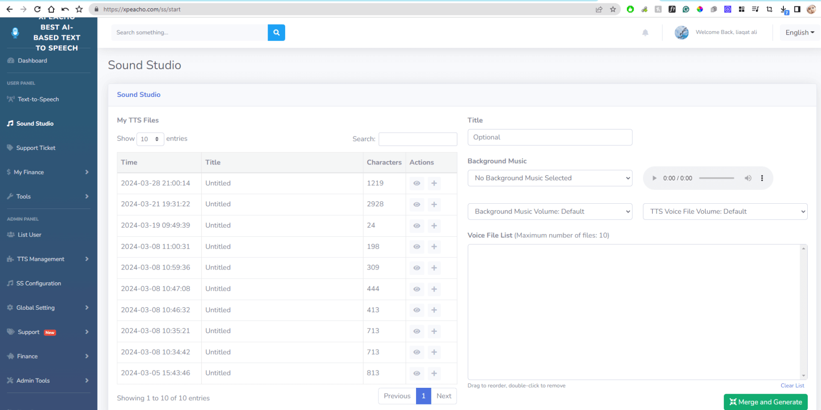Open the notifications bell
821x410 pixels.
(x=645, y=32)
